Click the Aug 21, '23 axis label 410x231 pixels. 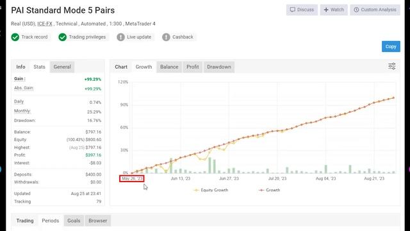point(374,178)
